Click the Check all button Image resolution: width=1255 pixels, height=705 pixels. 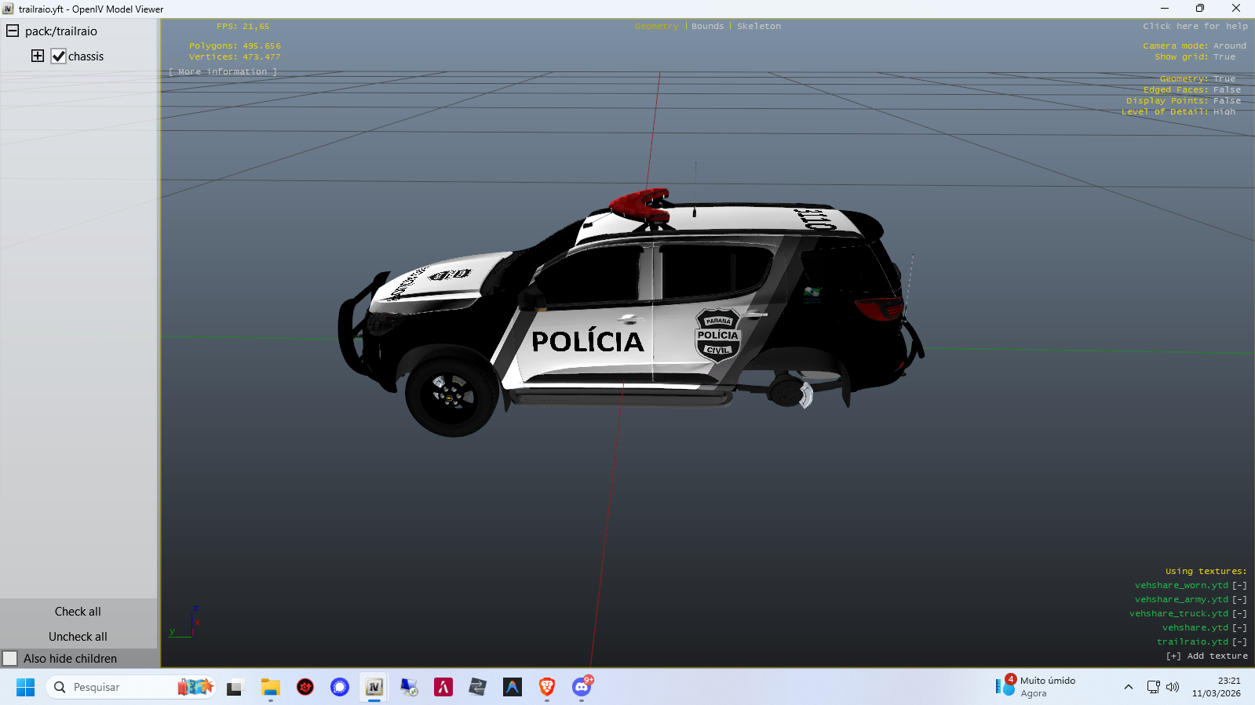click(x=78, y=612)
